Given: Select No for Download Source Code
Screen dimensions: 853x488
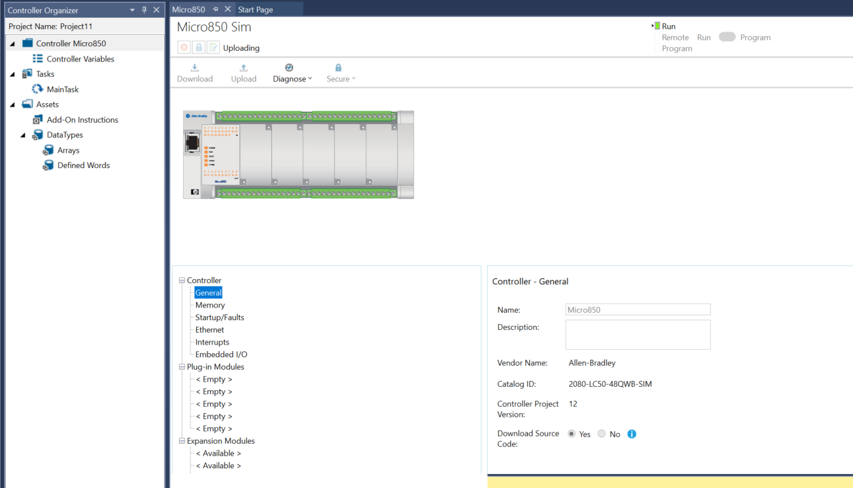Looking at the screenshot, I should [x=601, y=434].
